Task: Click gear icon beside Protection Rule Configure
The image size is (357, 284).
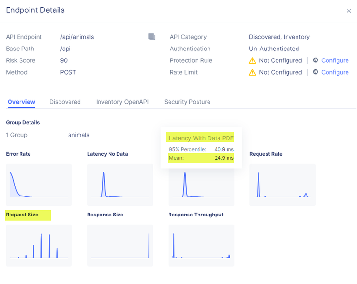Action: (316, 60)
